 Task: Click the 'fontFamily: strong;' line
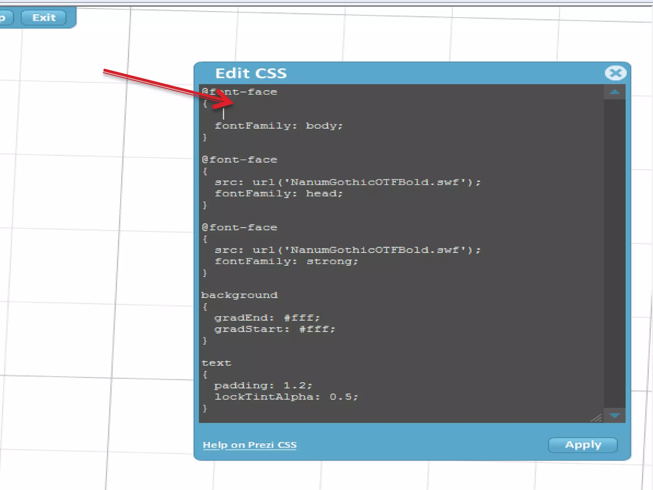pos(286,261)
